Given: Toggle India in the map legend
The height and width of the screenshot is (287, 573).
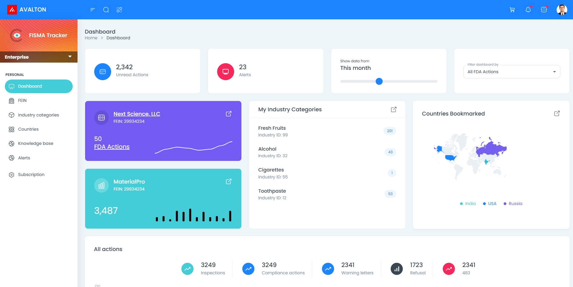Looking at the screenshot, I should (468, 204).
